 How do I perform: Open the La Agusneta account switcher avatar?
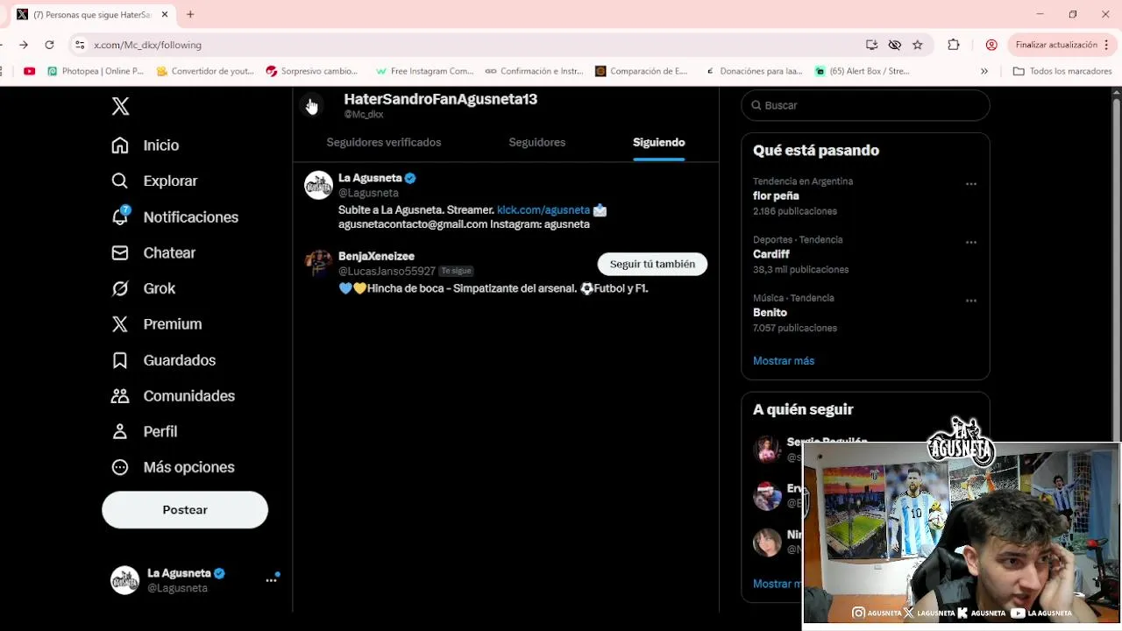pyautogui.click(x=124, y=580)
